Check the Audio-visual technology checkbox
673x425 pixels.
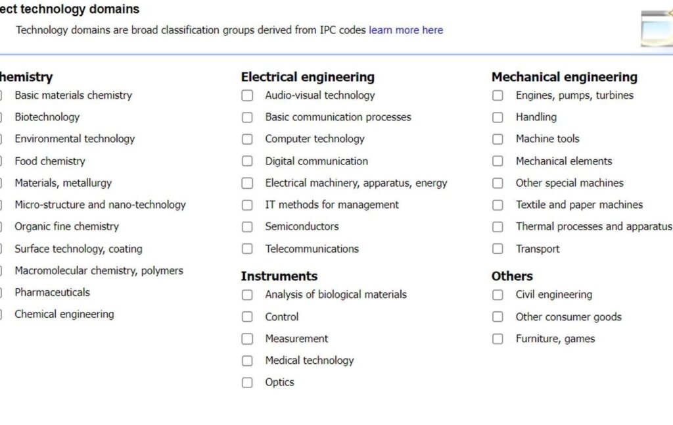(247, 95)
